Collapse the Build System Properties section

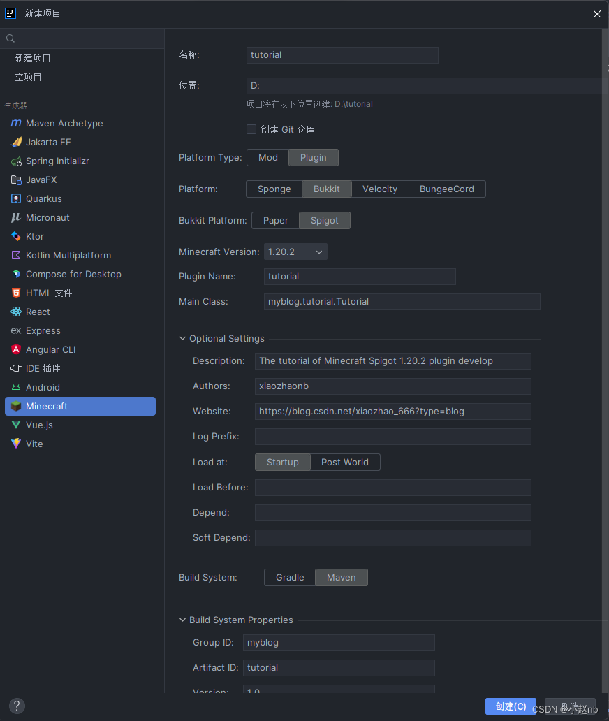click(x=182, y=620)
